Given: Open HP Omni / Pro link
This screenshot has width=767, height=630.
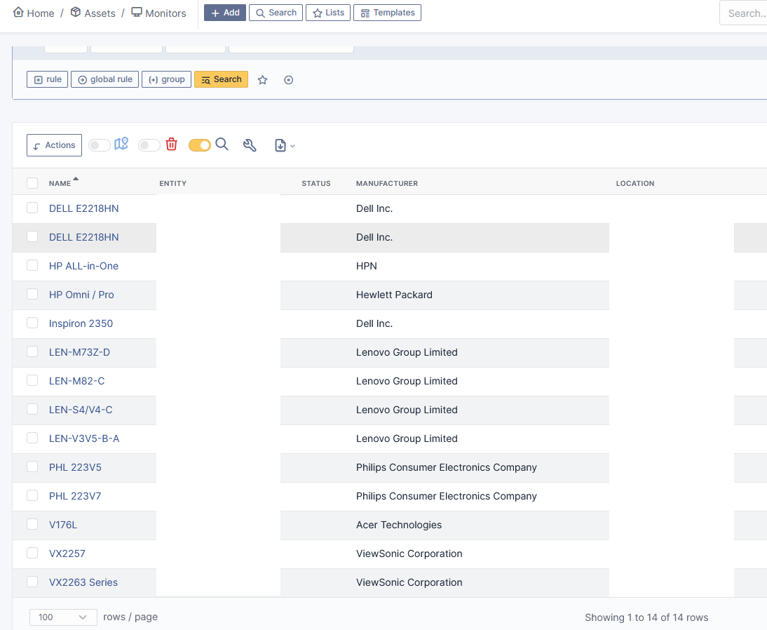Looking at the screenshot, I should (x=81, y=295).
